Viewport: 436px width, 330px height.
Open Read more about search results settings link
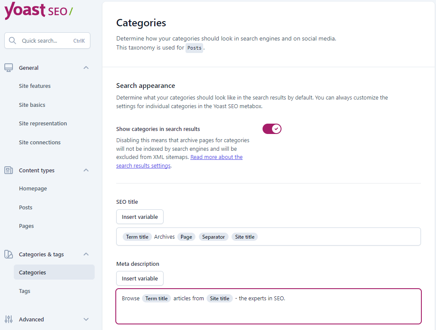(x=216, y=157)
